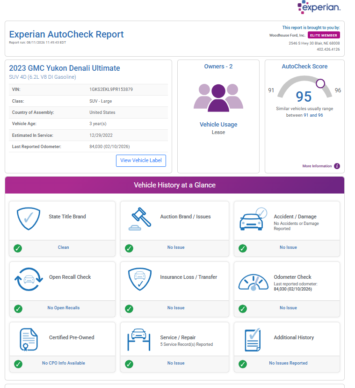Click the State Title Brand shield icon
The image size is (355, 388).
29,219
